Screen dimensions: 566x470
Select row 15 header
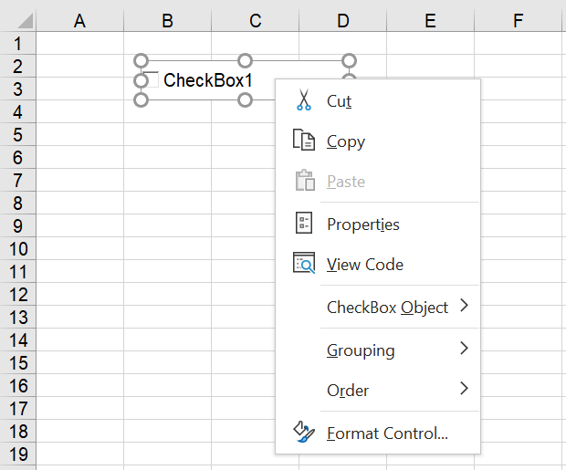[x=17, y=363]
